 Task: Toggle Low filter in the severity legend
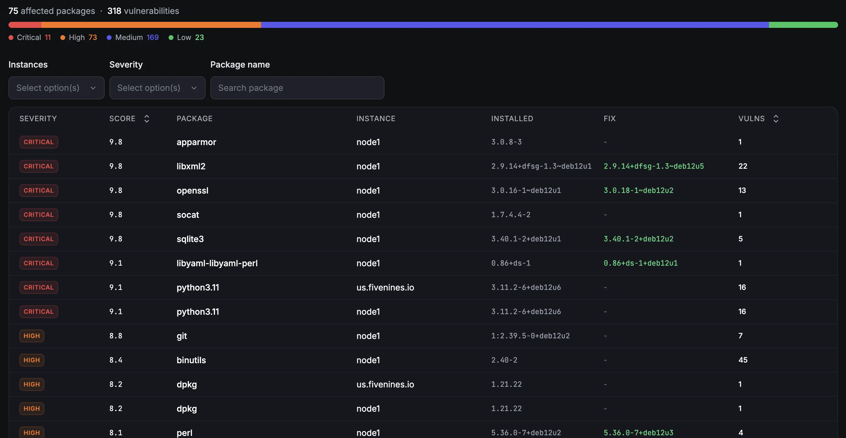click(x=186, y=37)
